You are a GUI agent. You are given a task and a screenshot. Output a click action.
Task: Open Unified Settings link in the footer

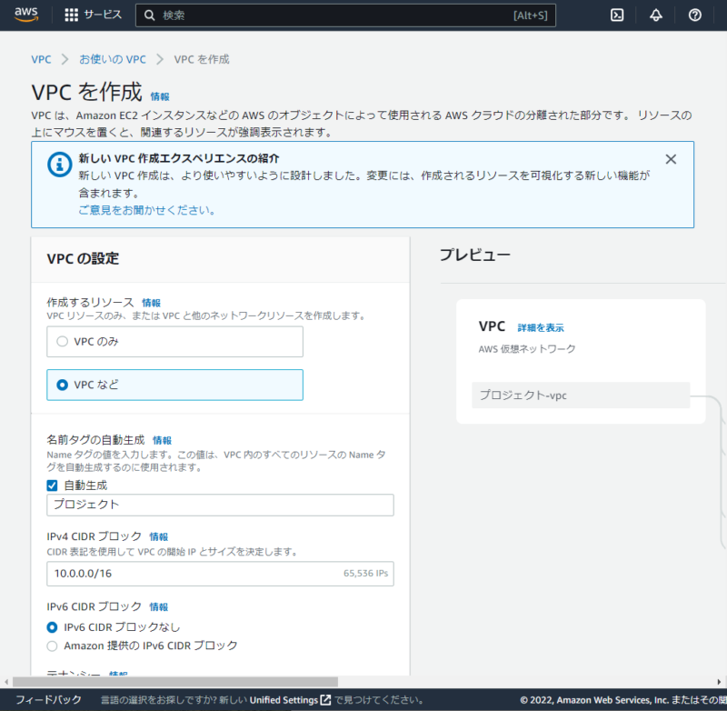pos(284,700)
